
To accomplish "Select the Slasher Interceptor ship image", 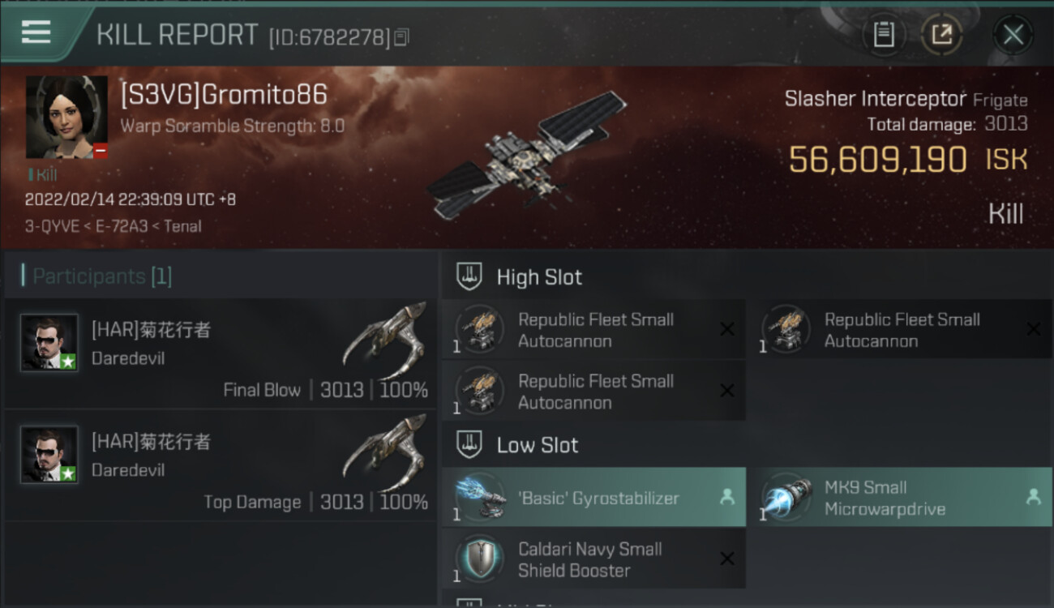I will pos(525,154).
